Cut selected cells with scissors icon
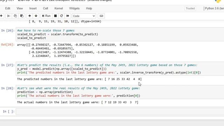This screenshot has width=224, height=126. [x=8, y=16]
